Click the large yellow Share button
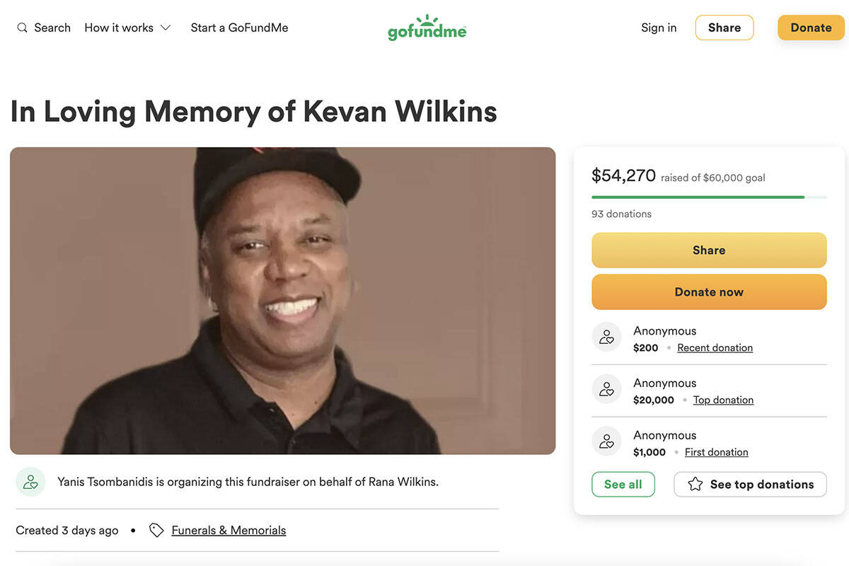 [x=709, y=250]
